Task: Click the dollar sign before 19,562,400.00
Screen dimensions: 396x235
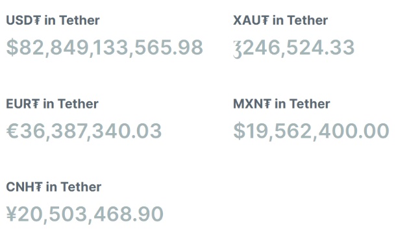Action: click(239, 130)
